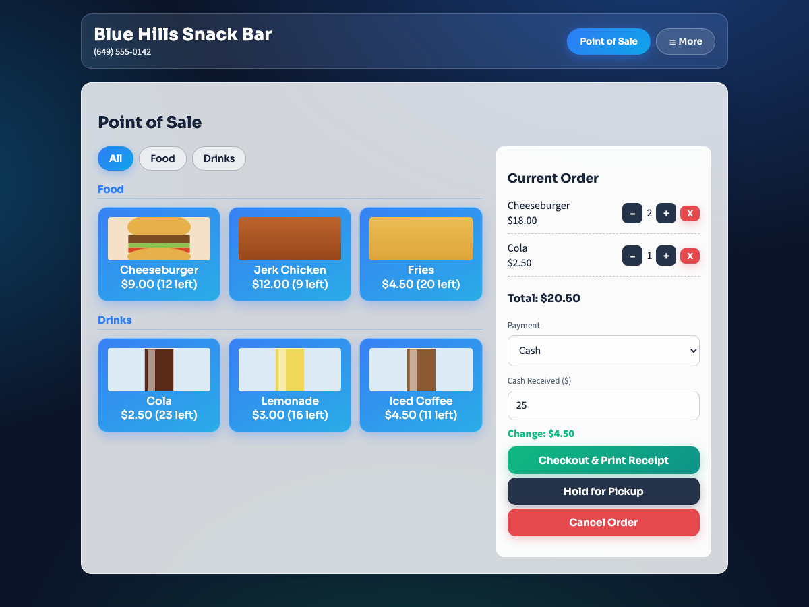Click the Jerk Chicken product image
The image size is (809, 607).
290,239
